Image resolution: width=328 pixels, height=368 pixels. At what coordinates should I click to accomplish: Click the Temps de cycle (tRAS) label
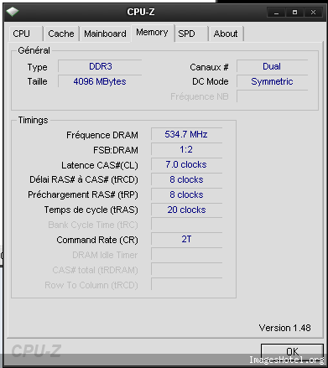(x=91, y=210)
